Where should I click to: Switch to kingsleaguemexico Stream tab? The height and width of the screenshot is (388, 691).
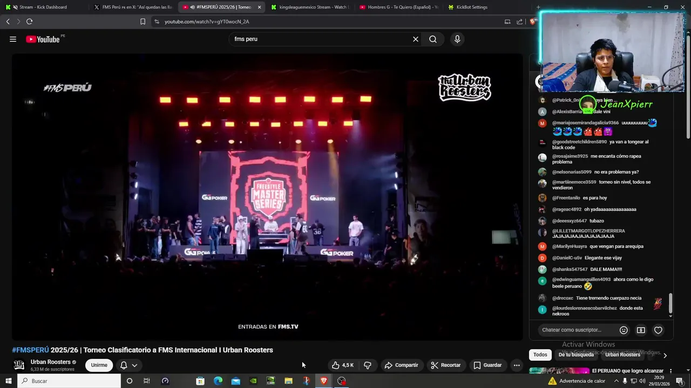click(x=309, y=7)
